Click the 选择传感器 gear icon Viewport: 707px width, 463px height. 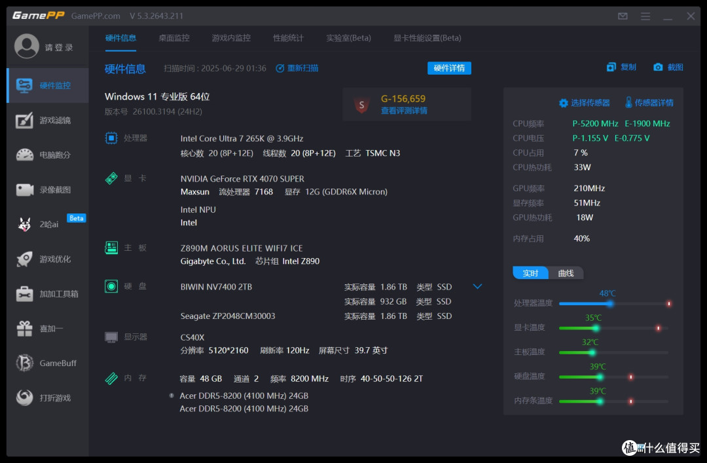563,103
